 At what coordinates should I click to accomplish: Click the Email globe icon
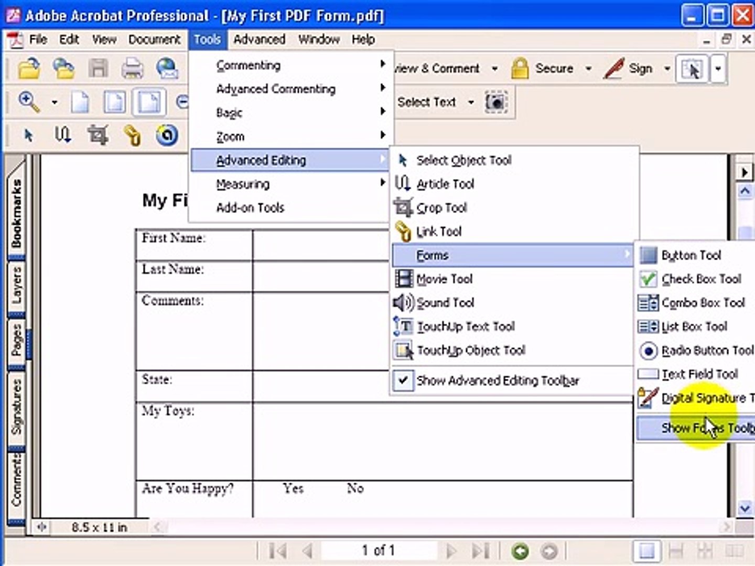coord(168,69)
